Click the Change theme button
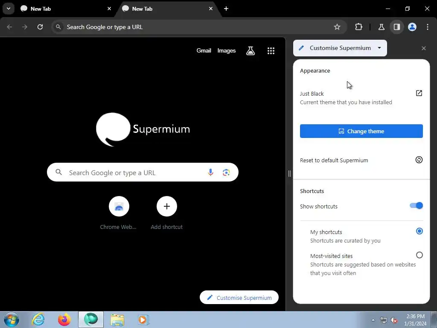This screenshot has width=437, height=328. coord(361,131)
